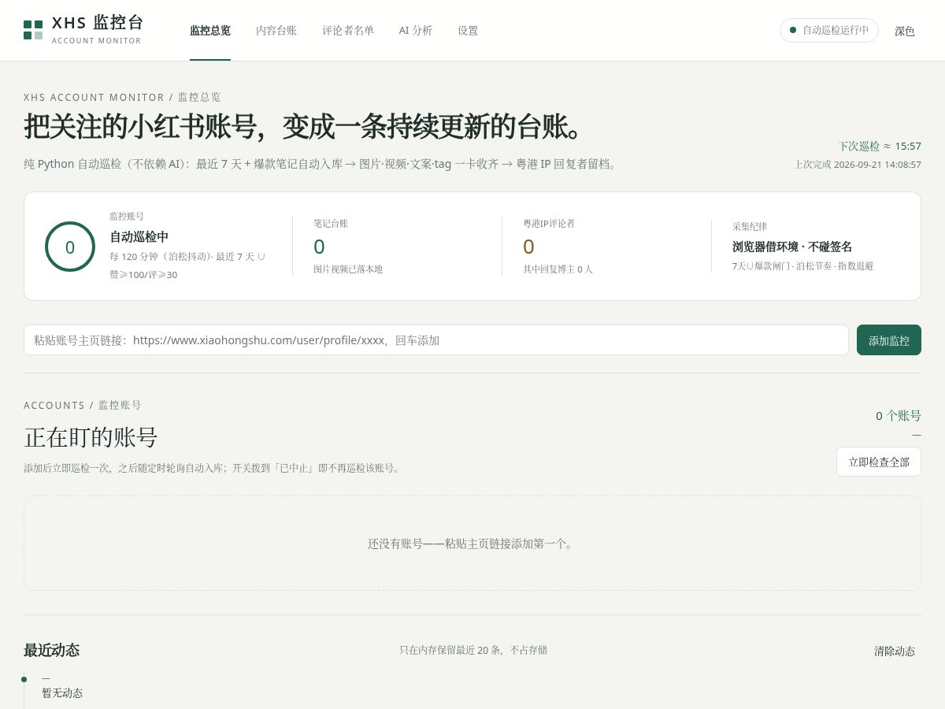Click the 图片视频已落本地 caption
945x709 pixels.
coord(348,269)
